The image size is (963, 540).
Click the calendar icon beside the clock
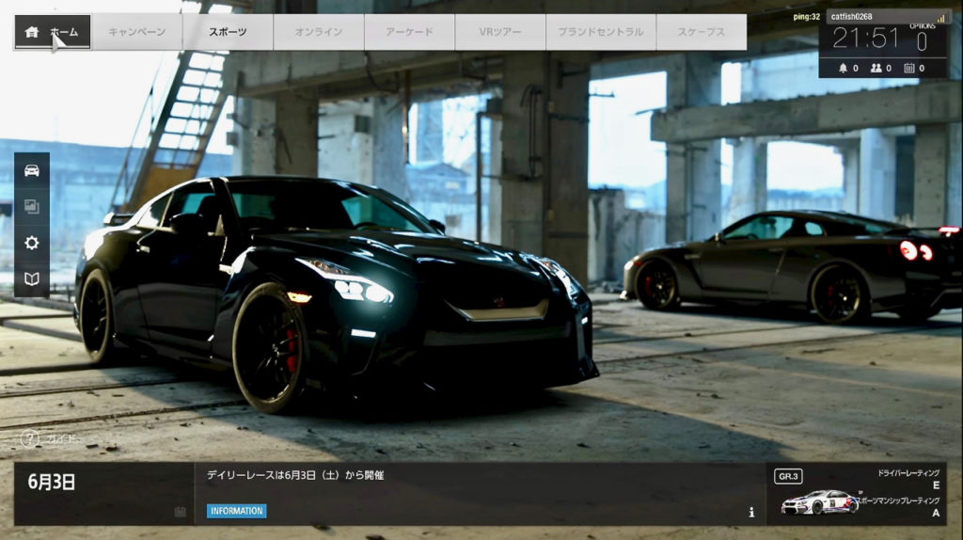(x=909, y=68)
